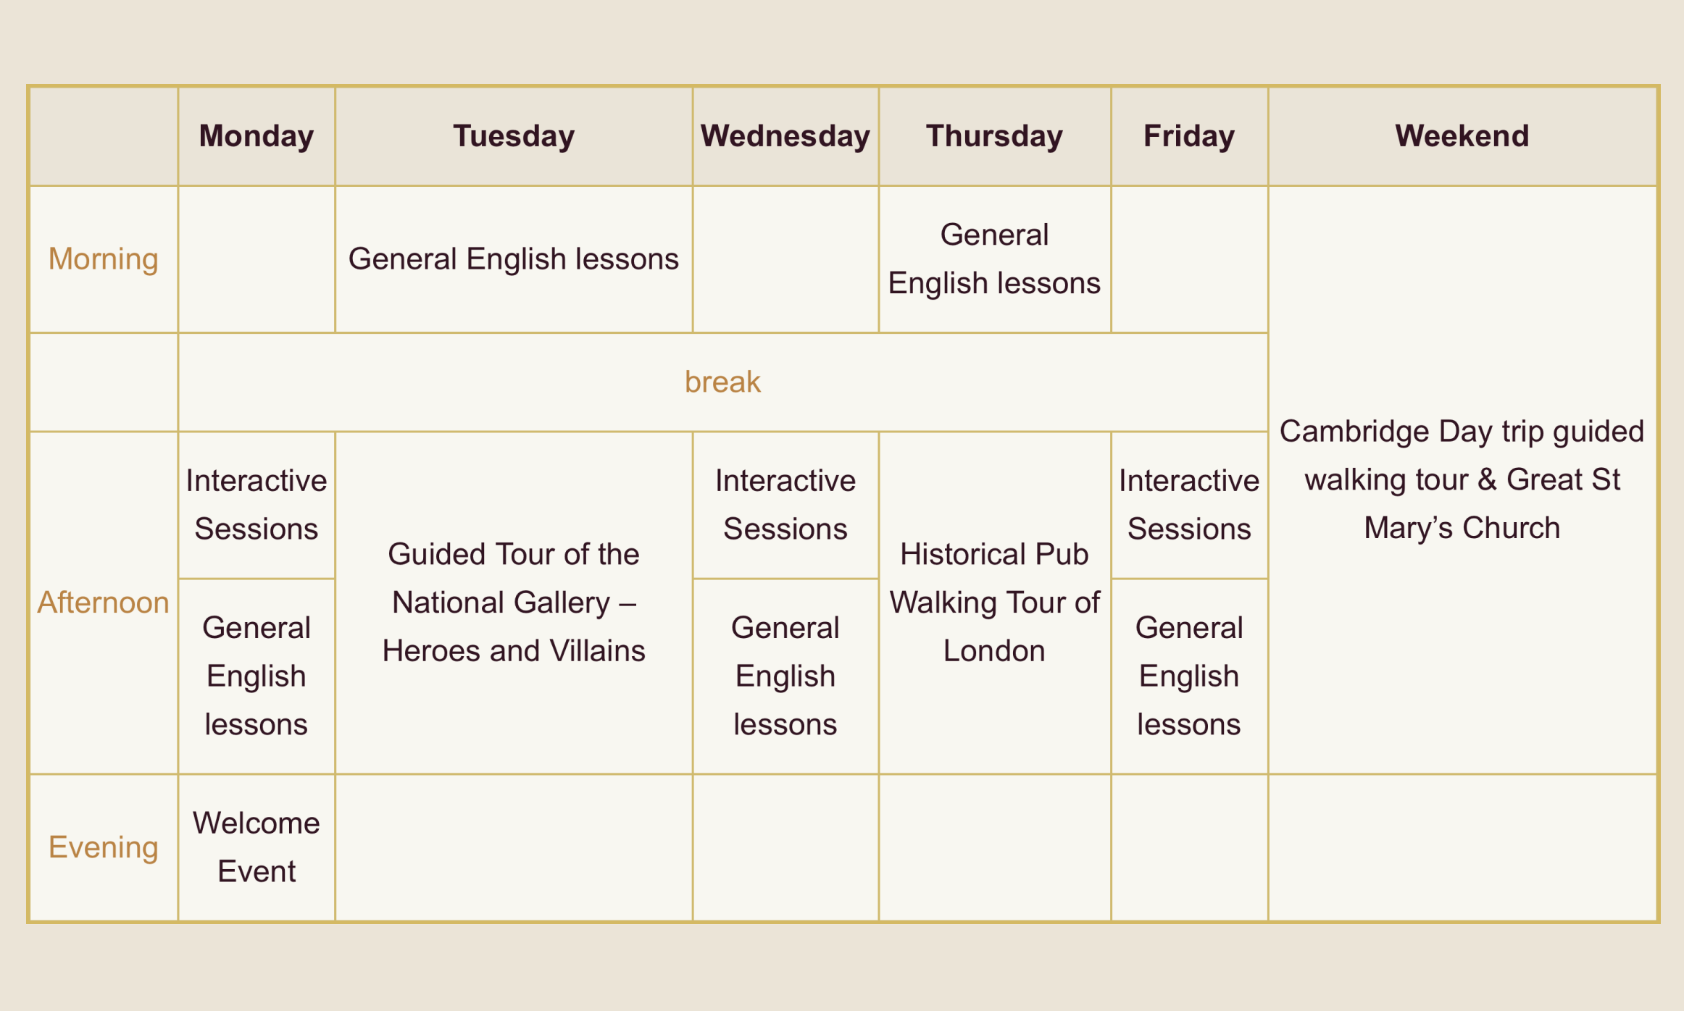Click the break row text

click(x=722, y=382)
